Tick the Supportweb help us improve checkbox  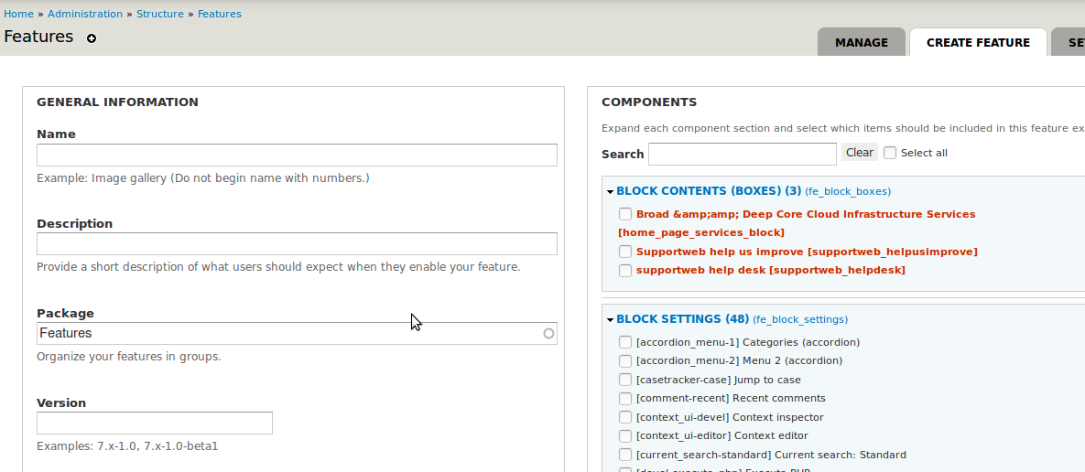point(625,252)
